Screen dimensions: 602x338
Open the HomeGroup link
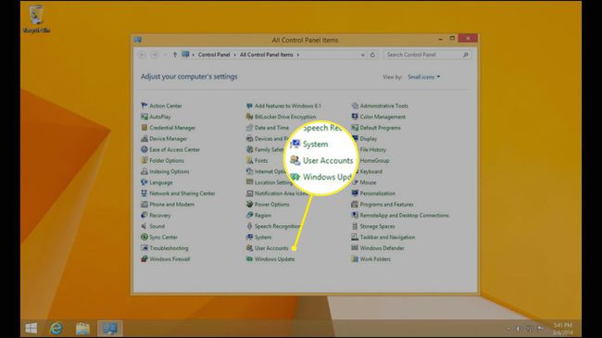coord(374,160)
